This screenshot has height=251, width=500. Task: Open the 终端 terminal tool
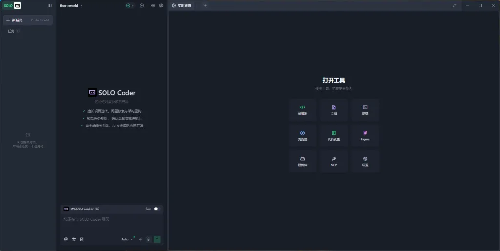pyautogui.click(x=365, y=110)
